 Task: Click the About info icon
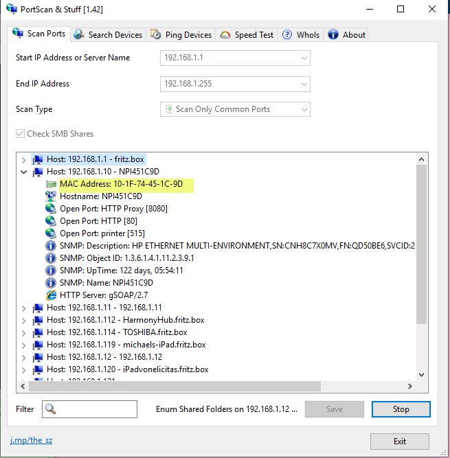tap(333, 34)
